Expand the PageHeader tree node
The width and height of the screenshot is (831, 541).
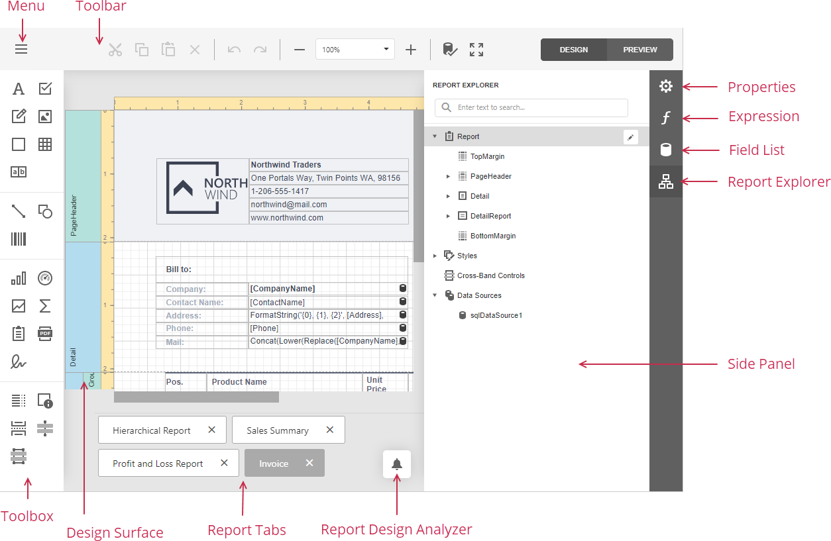point(448,177)
